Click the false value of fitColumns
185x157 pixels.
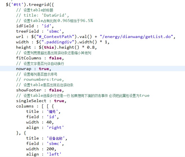click(x=55, y=58)
